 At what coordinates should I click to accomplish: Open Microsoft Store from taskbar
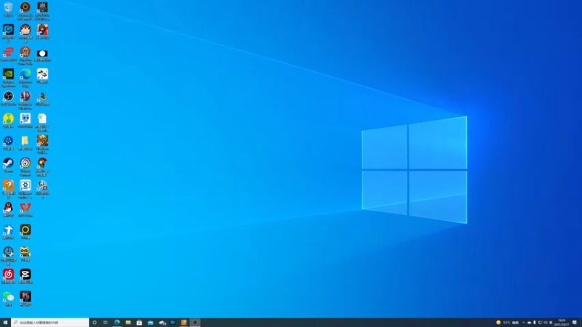pos(139,323)
